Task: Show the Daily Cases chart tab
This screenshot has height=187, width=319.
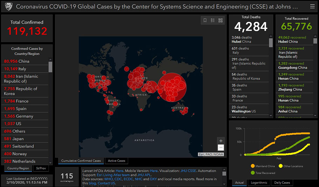Action: tap(282, 182)
